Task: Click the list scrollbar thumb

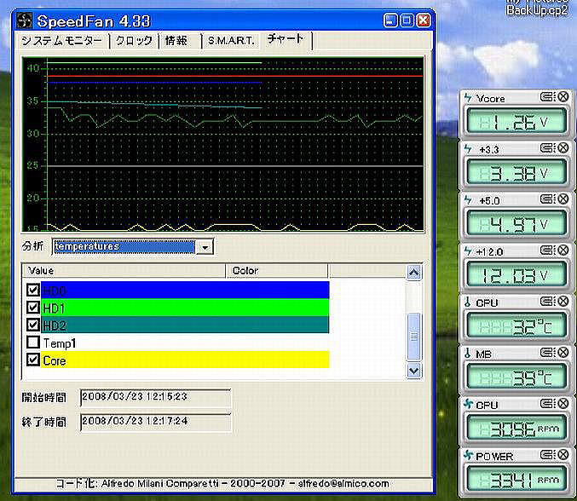Action: [x=414, y=337]
